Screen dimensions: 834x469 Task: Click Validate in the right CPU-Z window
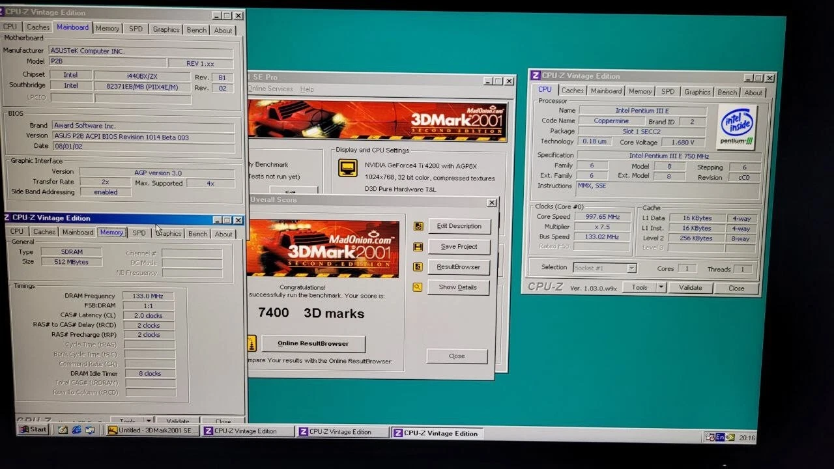pyautogui.click(x=691, y=287)
